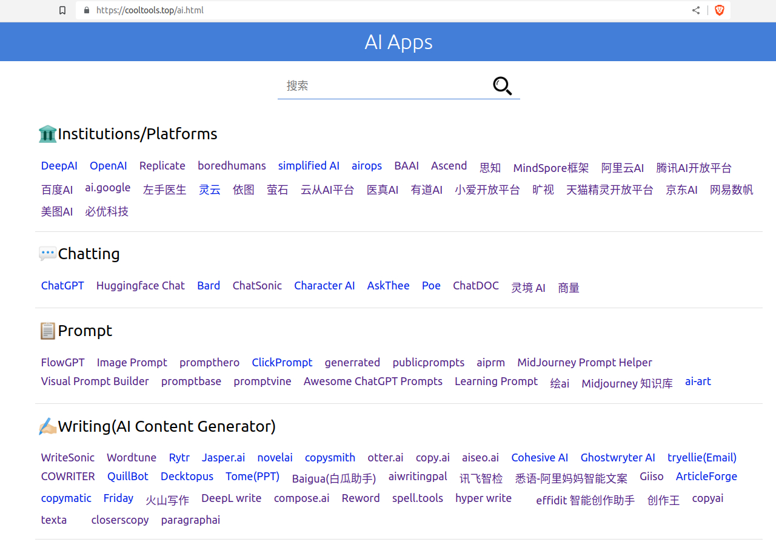The image size is (776, 548).
Task: Click the BAAI link
Action: coord(406,166)
